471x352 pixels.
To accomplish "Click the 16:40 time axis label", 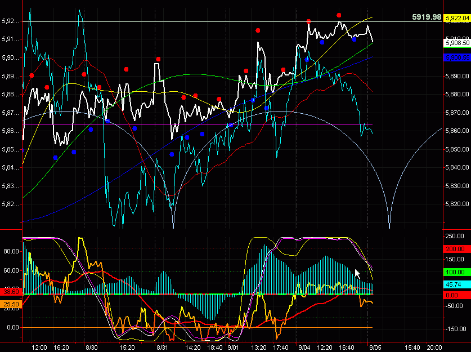I will point(346,348).
